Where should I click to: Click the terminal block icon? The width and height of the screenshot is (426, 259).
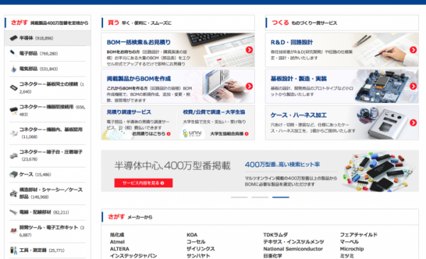click(x=13, y=156)
